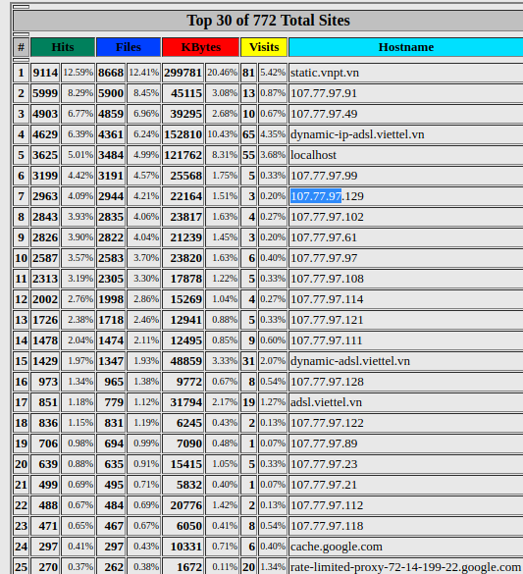This screenshot has width=523, height=574.
Task: Select hostname 107.77.97.61
Action: pyautogui.click(x=324, y=237)
